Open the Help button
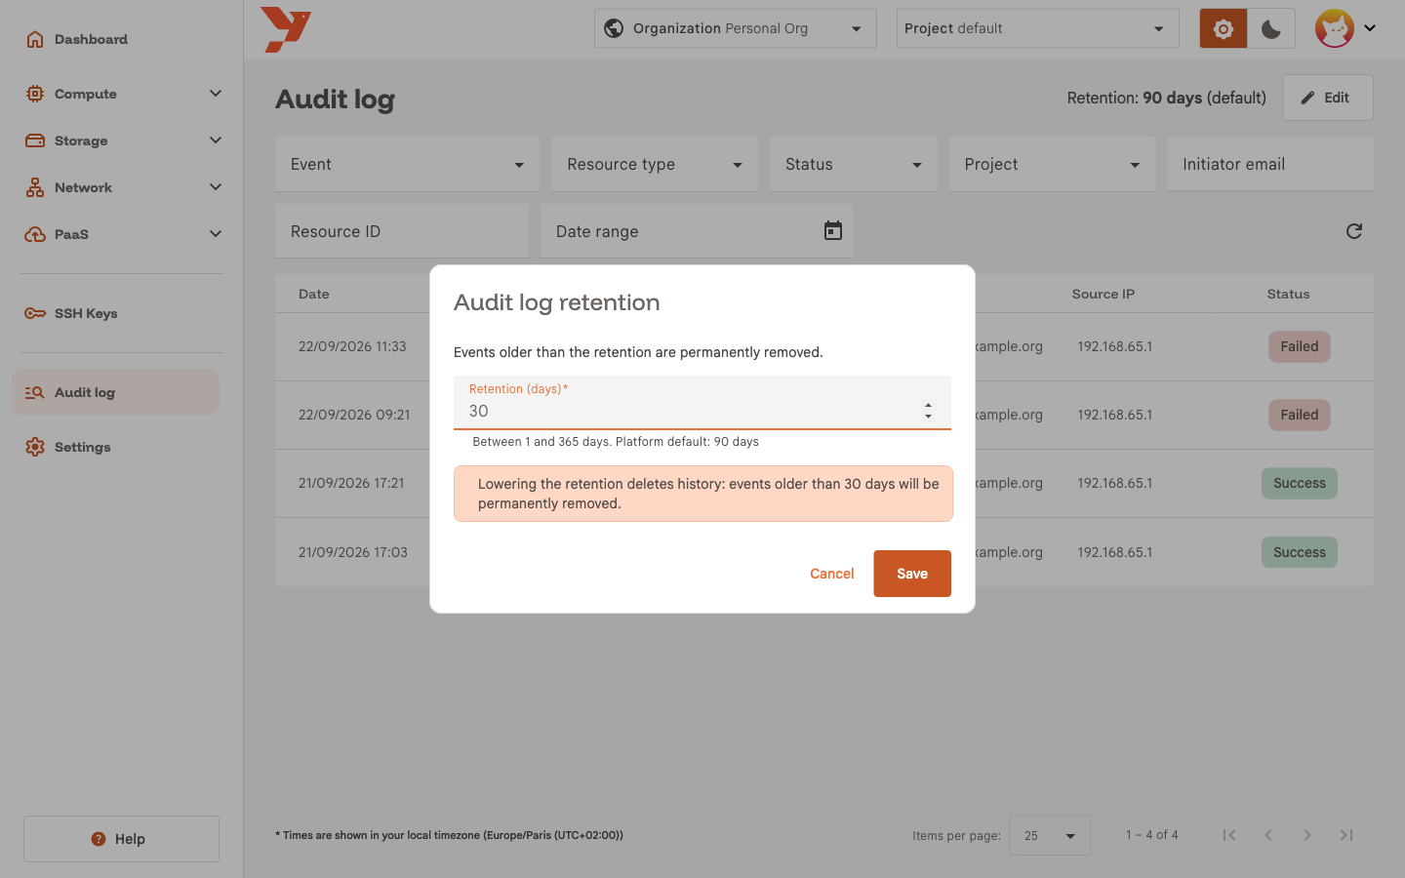The image size is (1405, 878). (121, 839)
